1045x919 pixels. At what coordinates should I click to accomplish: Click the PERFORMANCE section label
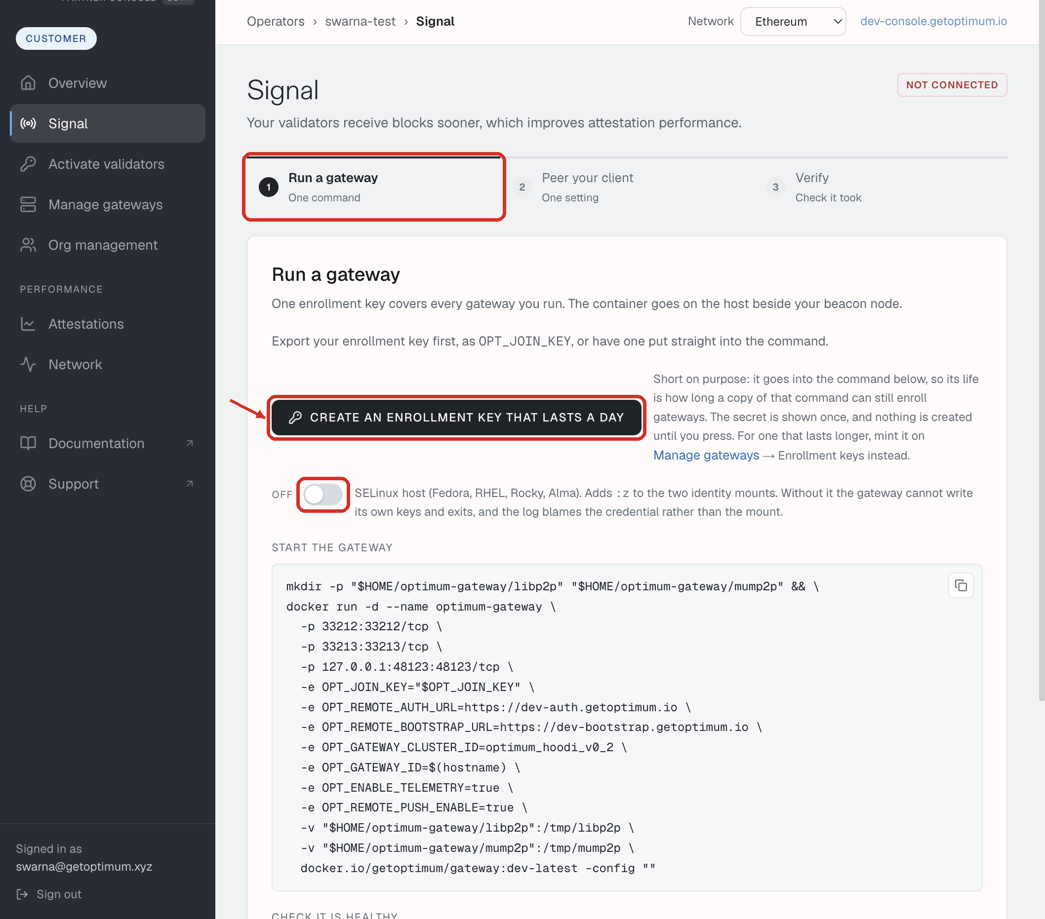pyautogui.click(x=61, y=289)
